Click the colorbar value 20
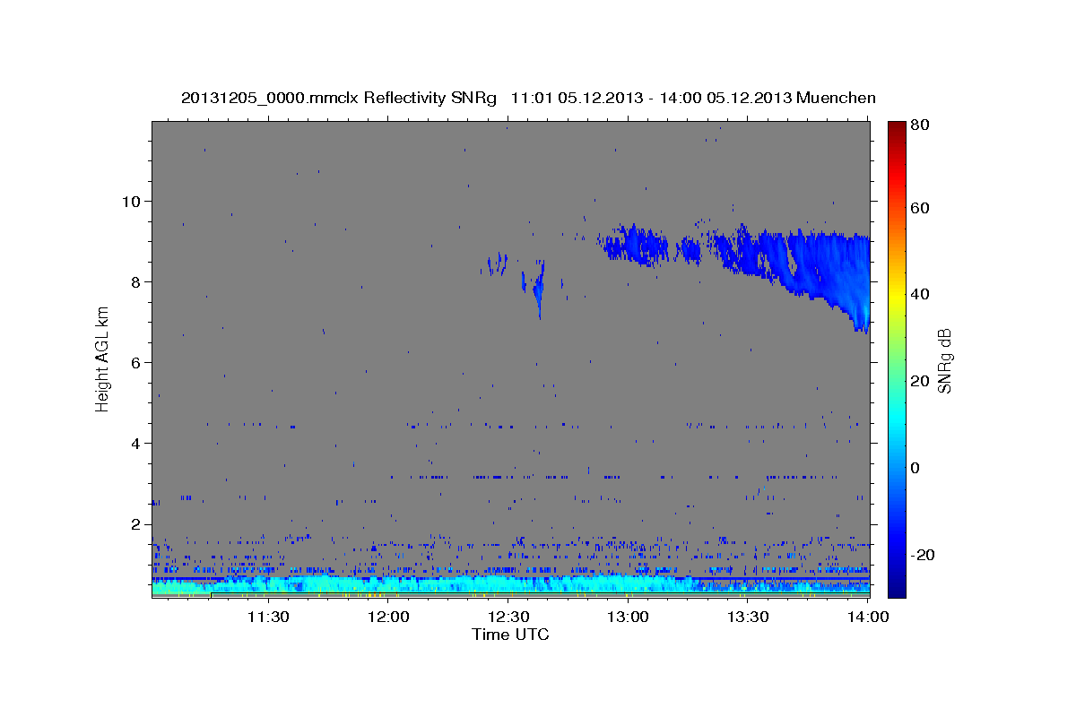The image size is (1076, 717). (x=921, y=381)
